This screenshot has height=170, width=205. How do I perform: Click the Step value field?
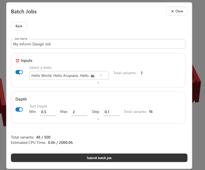[111, 112]
